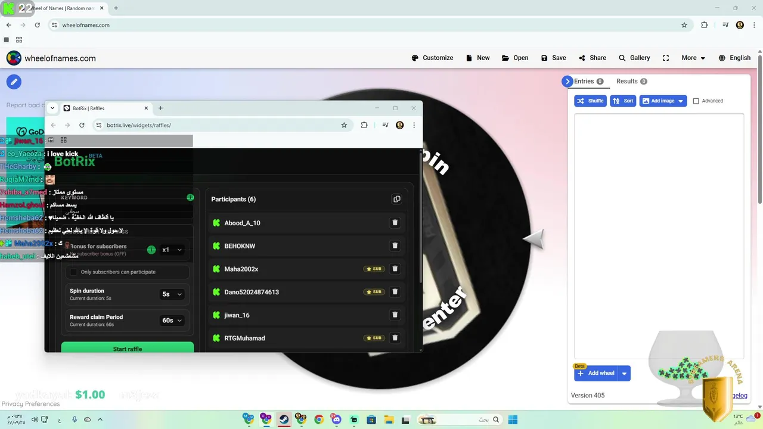
Task: Click the wheelofnames.com address bar
Action: coord(370,25)
